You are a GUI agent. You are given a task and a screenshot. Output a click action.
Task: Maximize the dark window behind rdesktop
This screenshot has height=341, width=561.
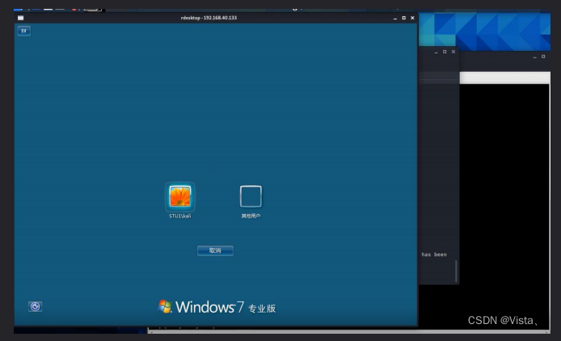[x=445, y=52]
